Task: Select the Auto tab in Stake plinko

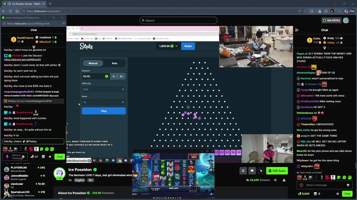Action: pyautogui.click(x=114, y=63)
